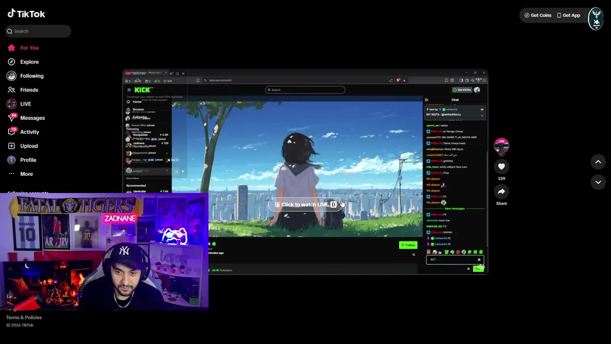Viewport: 611px width, 344px height.
Task: Click the Share arrow icon
Action: [x=501, y=192]
